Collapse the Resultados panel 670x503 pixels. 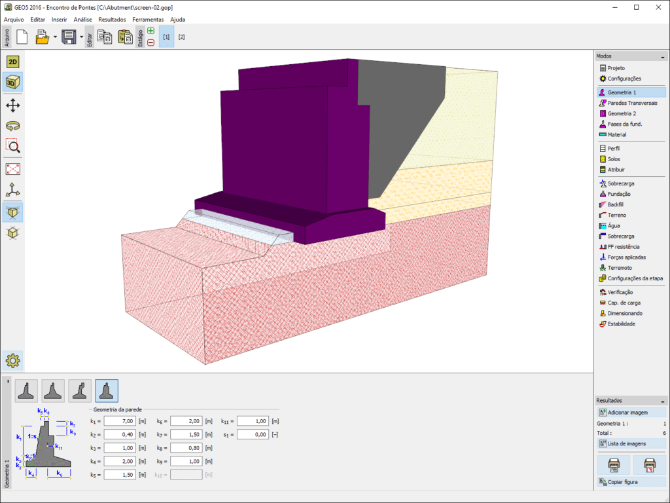click(663, 401)
